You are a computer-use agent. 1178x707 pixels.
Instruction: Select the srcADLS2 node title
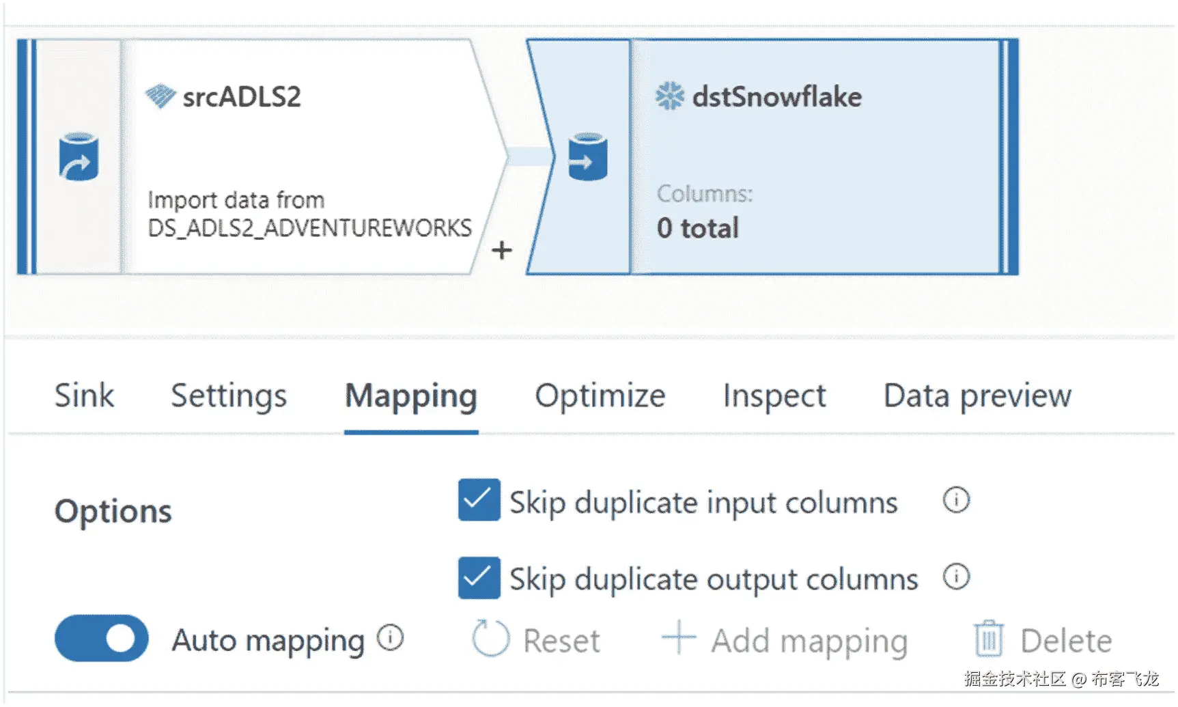(x=242, y=97)
